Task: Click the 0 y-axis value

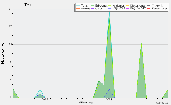Action: point(11,98)
